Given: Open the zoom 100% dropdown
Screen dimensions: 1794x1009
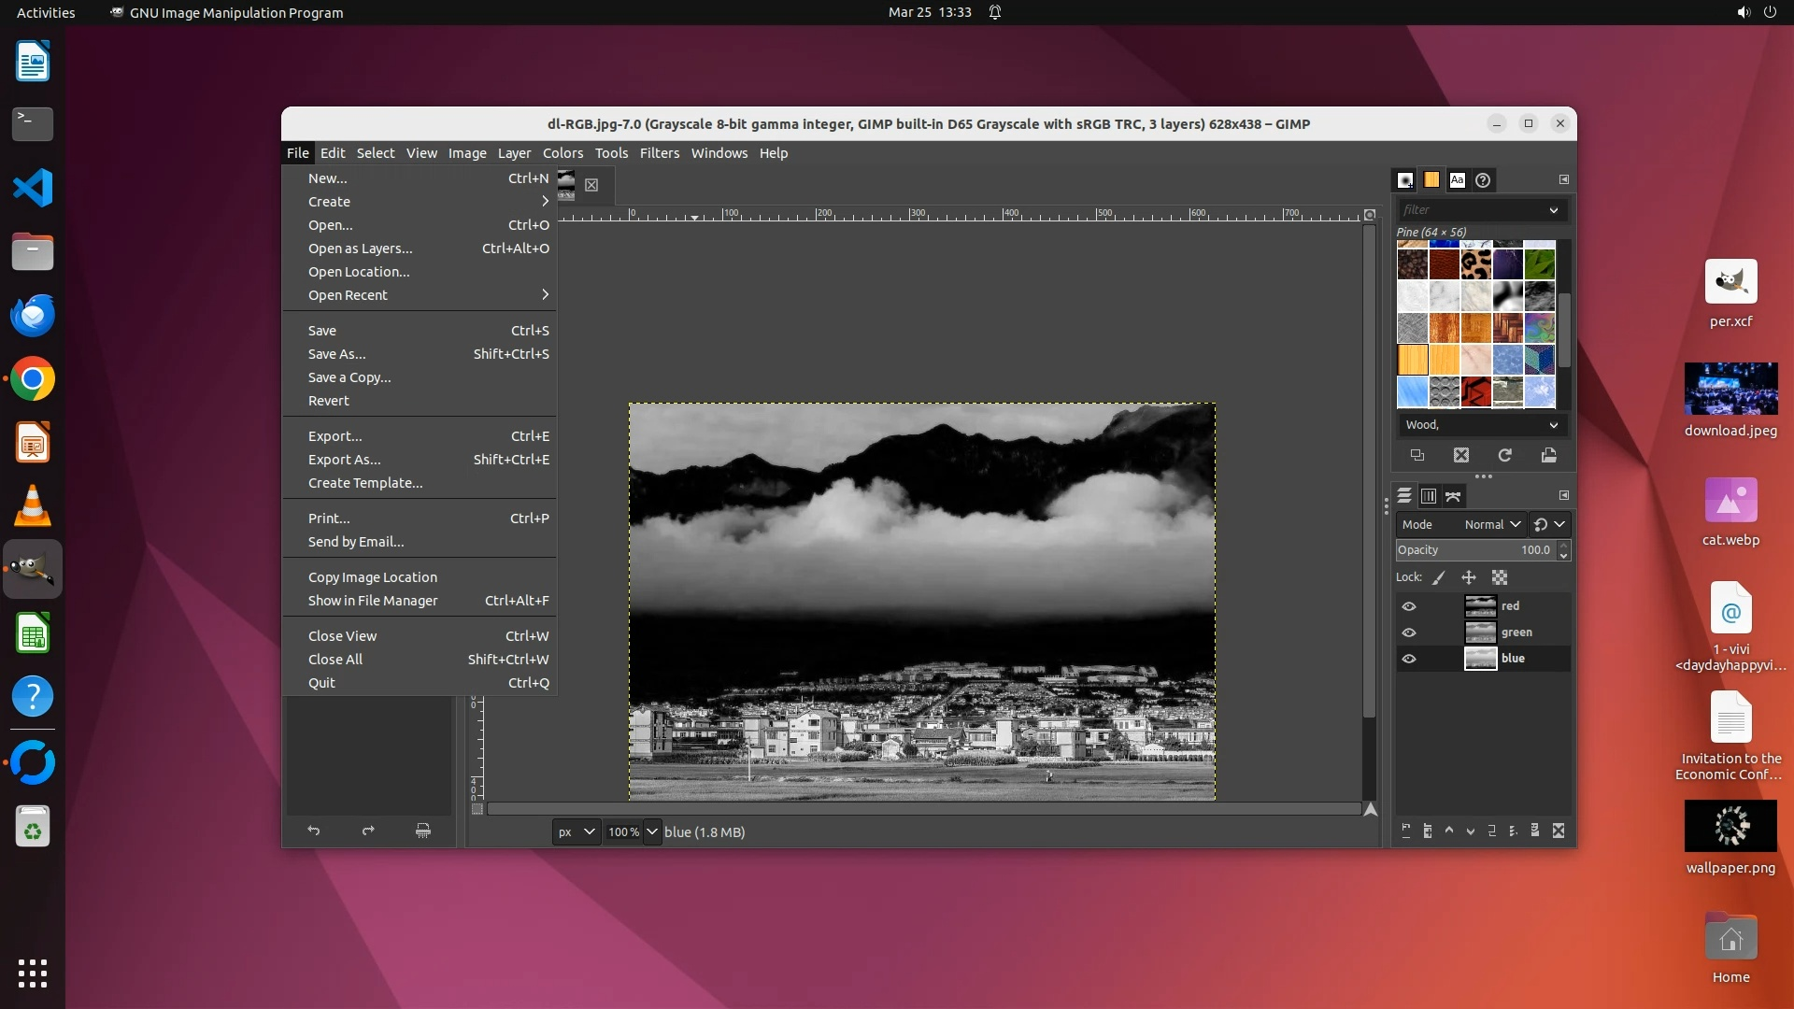Looking at the screenshot, I should tap(651, 831).
